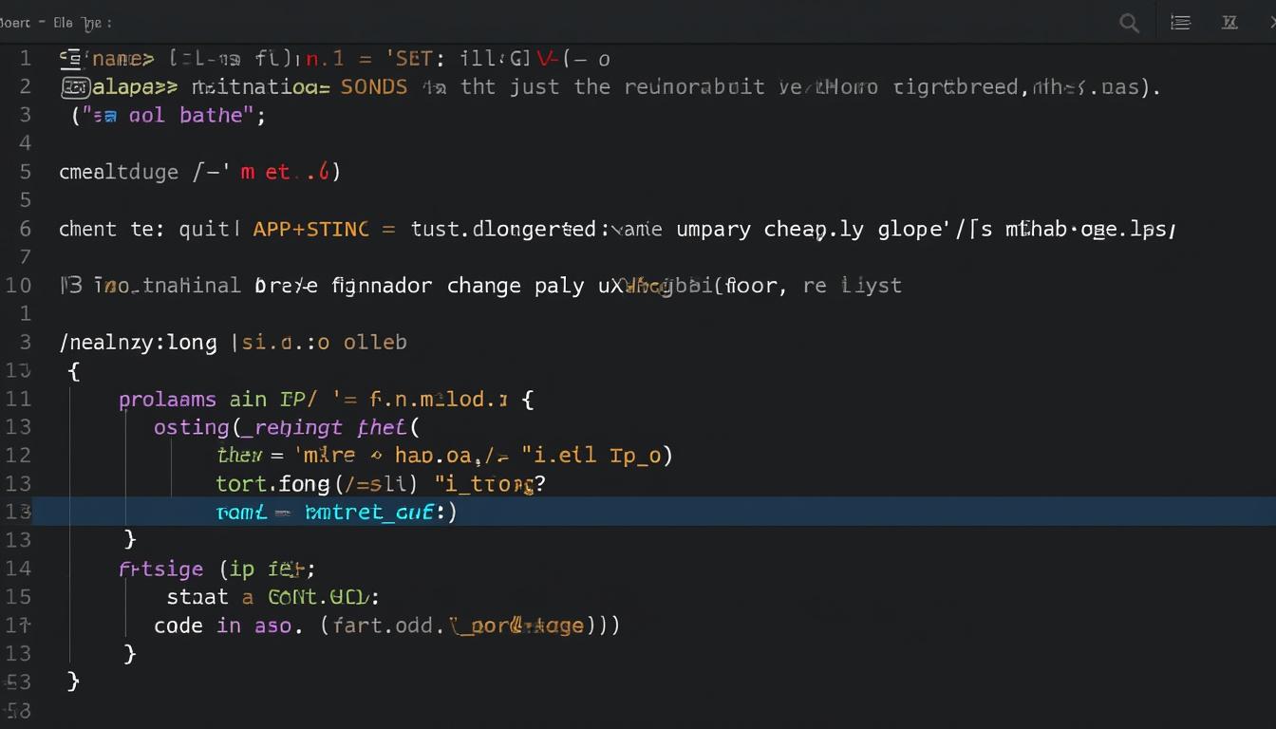Image resolution: width=1276 pixels, height=729 pixels.
Task: Click line number 11 in the gutter
Action: point(18,399)
